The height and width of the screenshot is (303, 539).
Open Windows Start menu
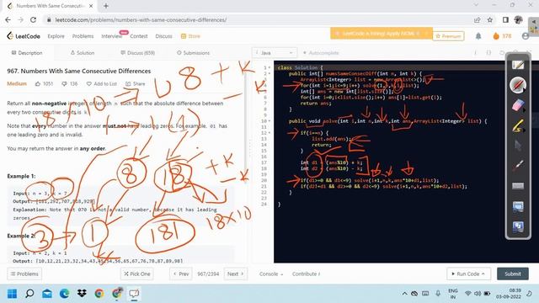(x=12, y=294)
